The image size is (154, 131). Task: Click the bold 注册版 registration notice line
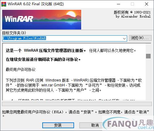(46, 50)
